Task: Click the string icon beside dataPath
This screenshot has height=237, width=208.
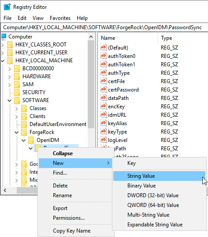Action: coord(104,98)
